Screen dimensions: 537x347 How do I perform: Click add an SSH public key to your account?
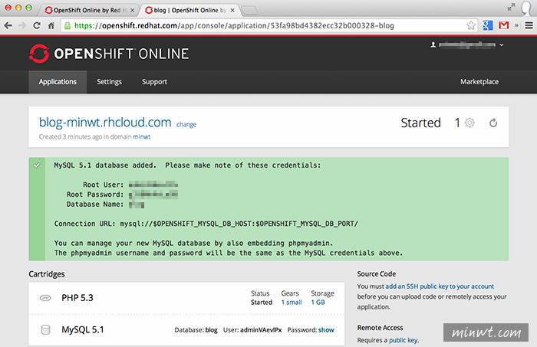(440, 286)
